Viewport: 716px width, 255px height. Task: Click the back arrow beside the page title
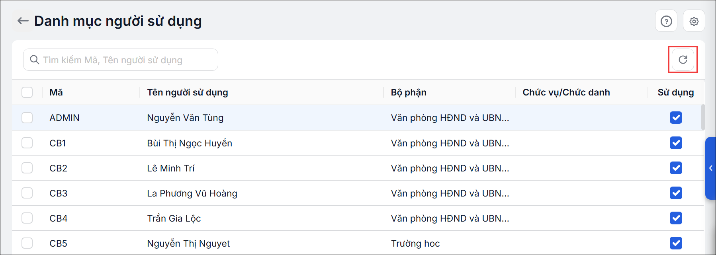coord(23,21)
